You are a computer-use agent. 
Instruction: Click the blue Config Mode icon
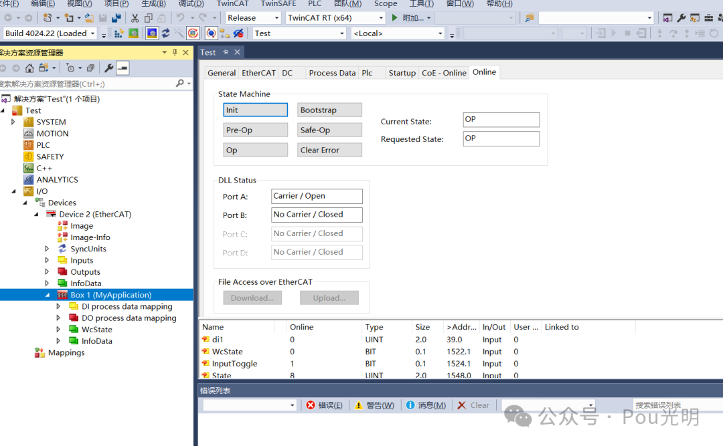pyautogui.click(x=152, y=33)
